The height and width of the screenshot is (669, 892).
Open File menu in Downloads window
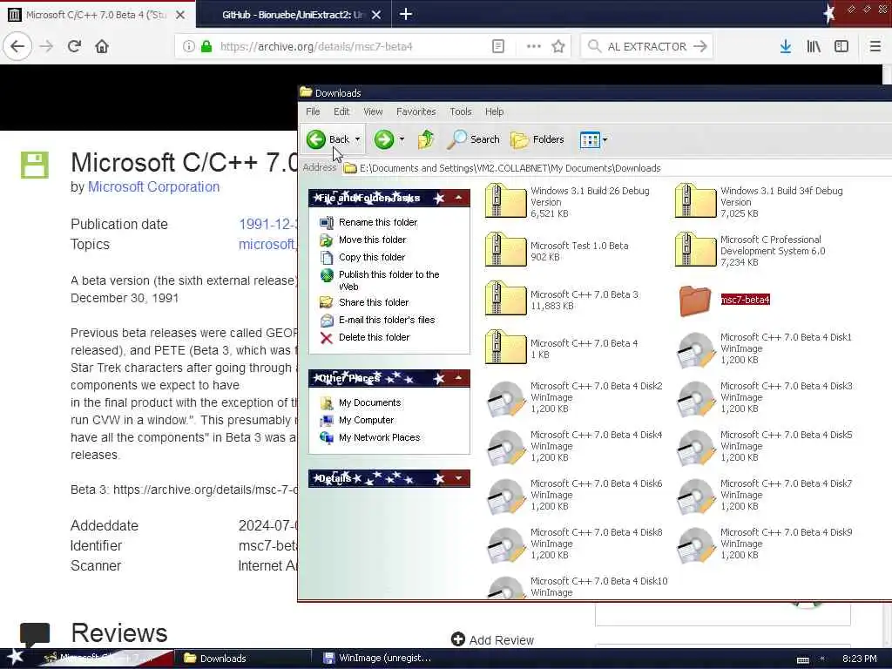313,111
